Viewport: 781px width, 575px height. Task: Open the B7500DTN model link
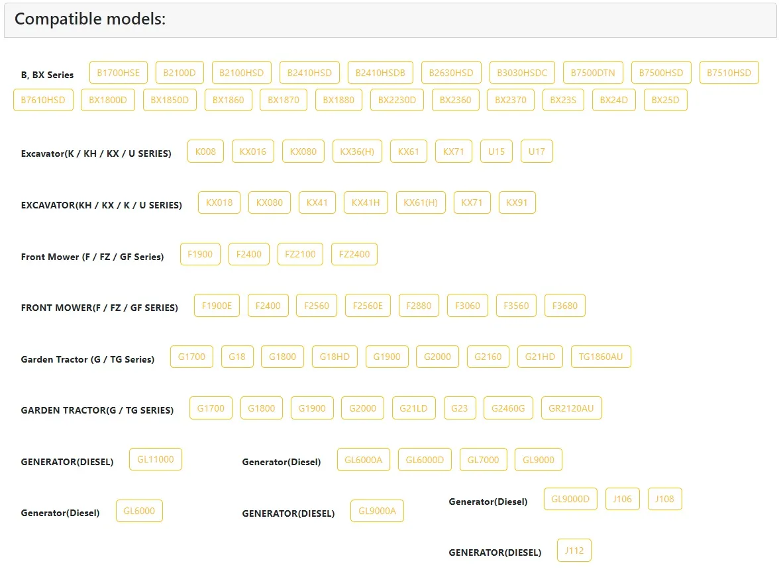[x=593, y=73]
